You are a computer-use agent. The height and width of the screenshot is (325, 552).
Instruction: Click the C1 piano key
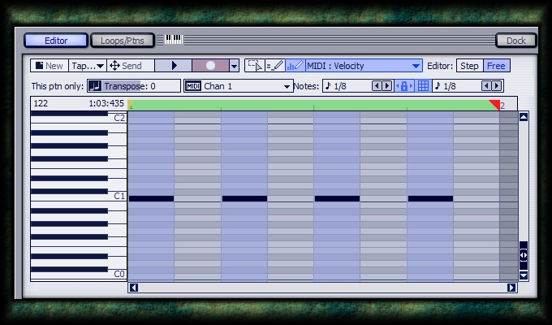pos(117,197)
